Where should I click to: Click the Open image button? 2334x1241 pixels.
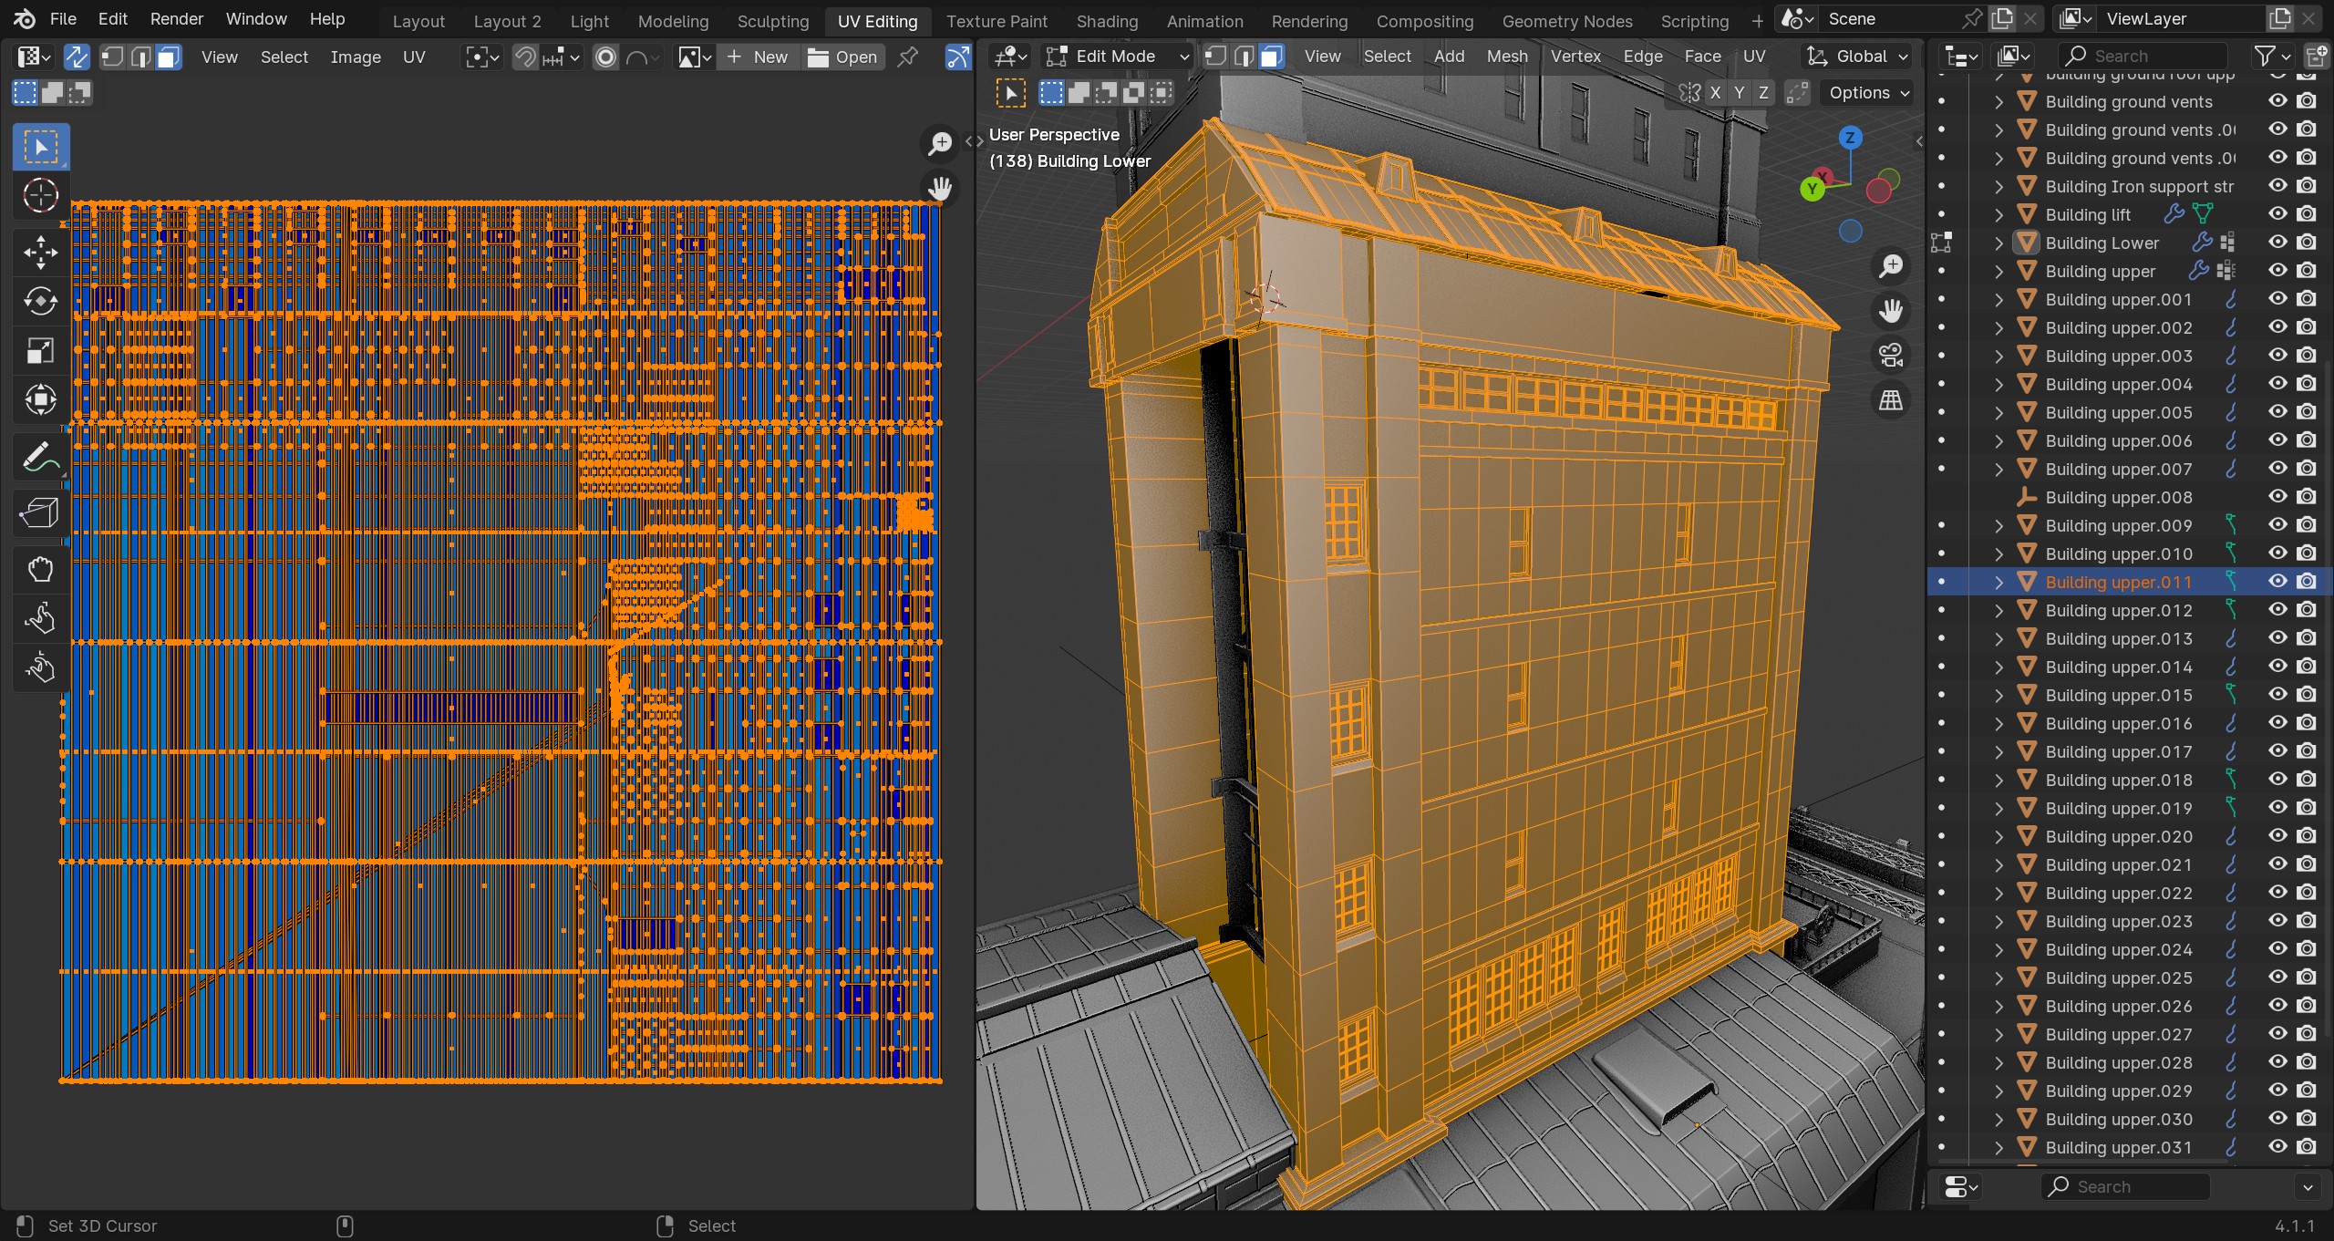click(x=843, y=57)
